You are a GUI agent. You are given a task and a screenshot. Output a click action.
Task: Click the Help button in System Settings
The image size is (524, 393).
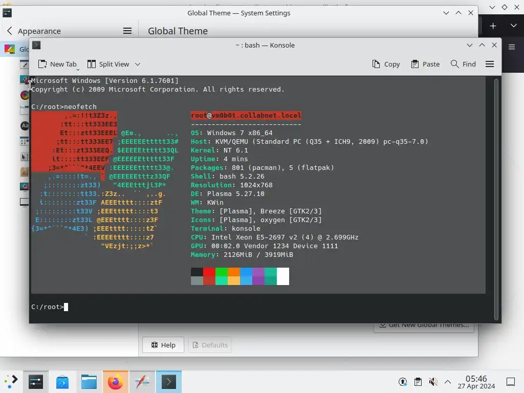[x=163, y=345]
